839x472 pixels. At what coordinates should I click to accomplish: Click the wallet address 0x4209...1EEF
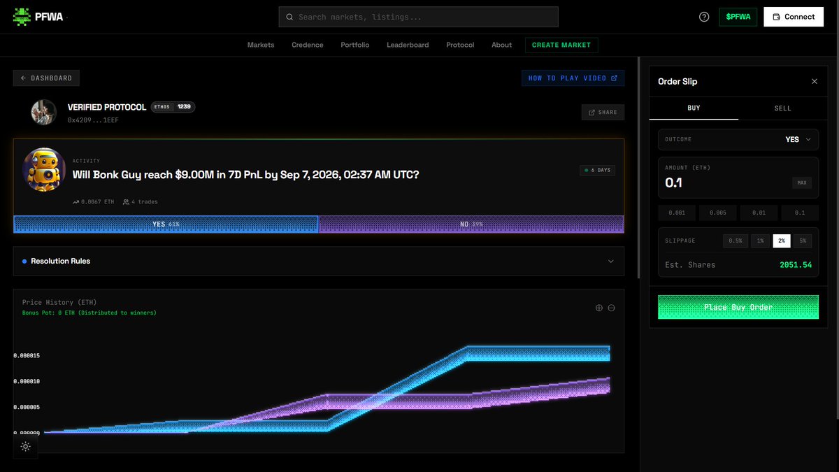pos(94,120)
